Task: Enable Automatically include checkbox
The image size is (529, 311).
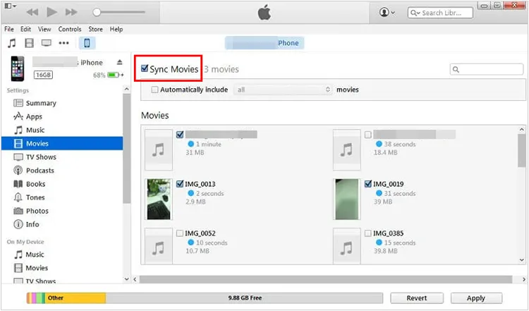Action: (154, 90)
